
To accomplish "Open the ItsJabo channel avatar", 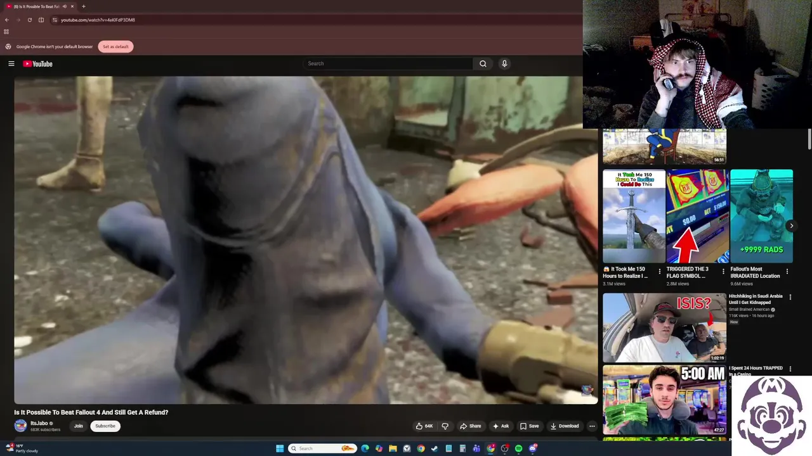I will pyautogui.click(x=20, y=426).
